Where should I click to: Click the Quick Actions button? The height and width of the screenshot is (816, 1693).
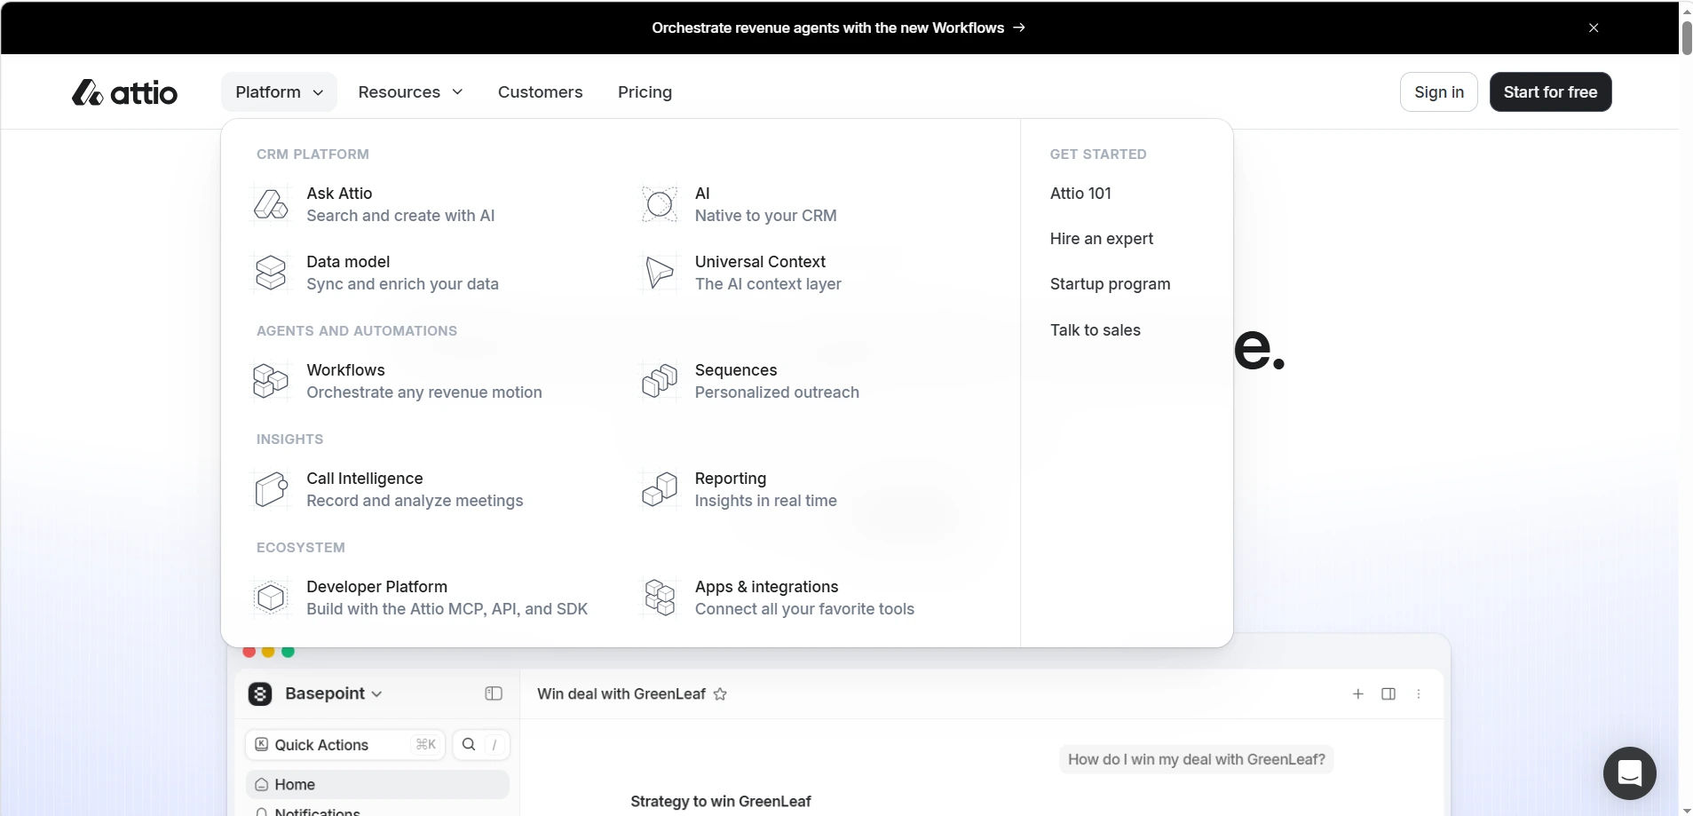(345, 744)
